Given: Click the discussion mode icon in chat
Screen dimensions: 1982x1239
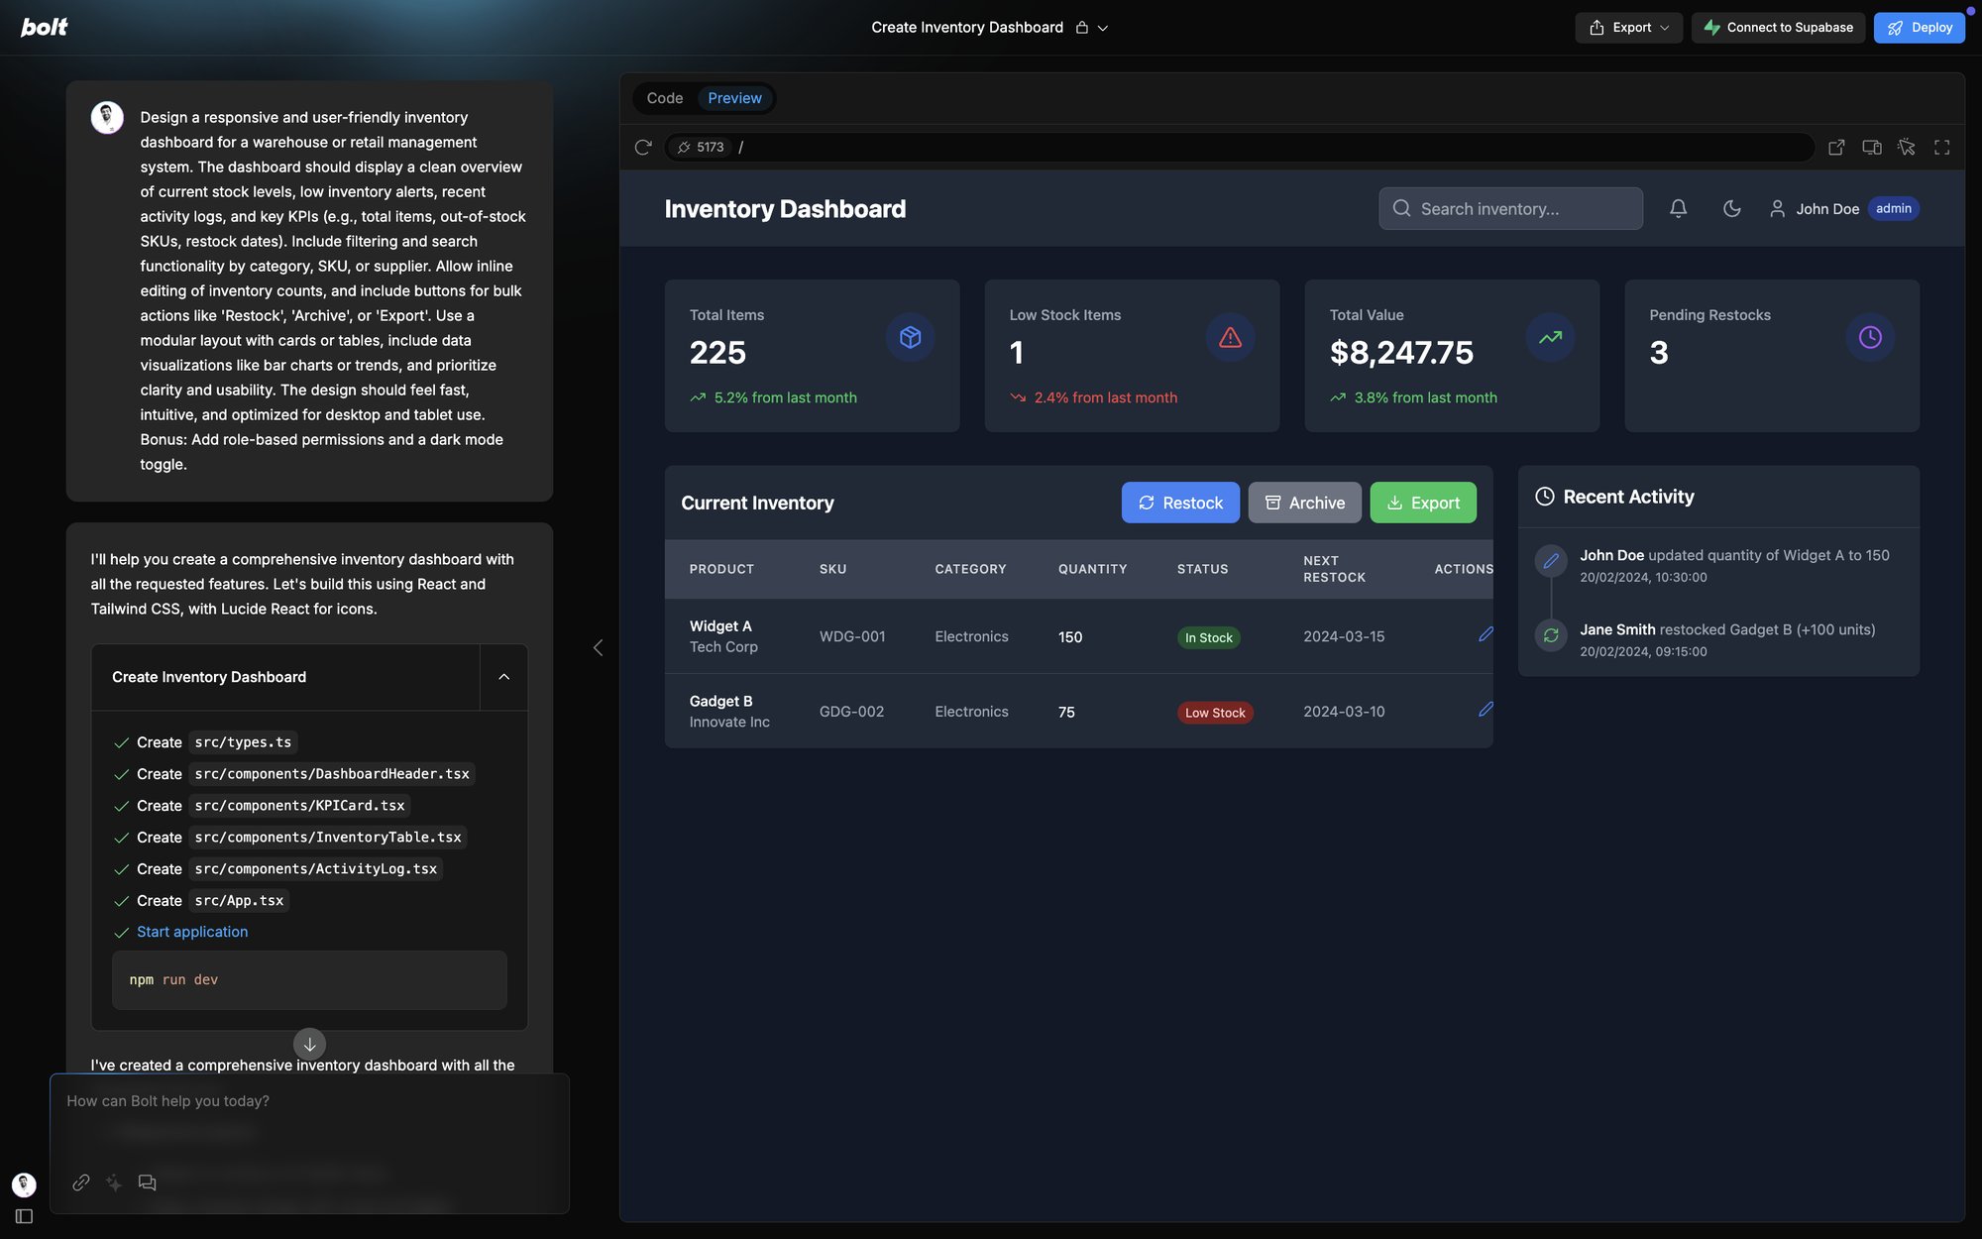Looking at the screenshot, I should tap(147, 1183).
